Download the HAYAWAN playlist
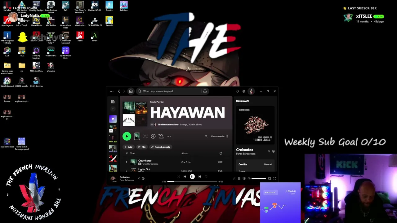Image resolution: width=397 pixels, height=223 pixels. (153, 136)
